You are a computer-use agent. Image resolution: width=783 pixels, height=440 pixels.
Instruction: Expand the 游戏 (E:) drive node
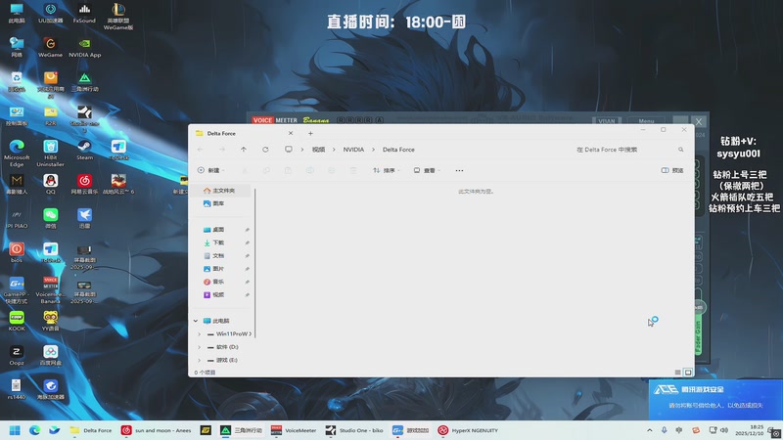tap(199, 360)
